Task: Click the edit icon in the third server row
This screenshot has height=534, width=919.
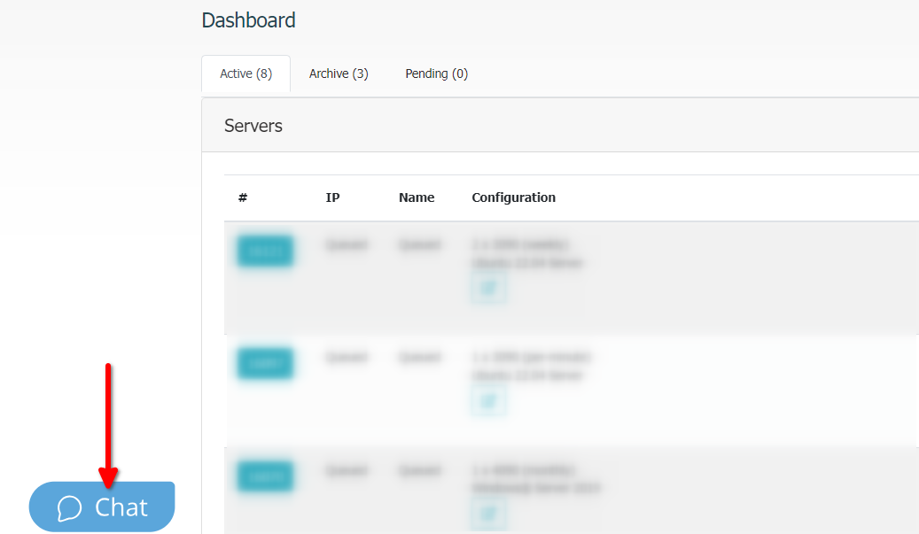Action: coord(488,515)
